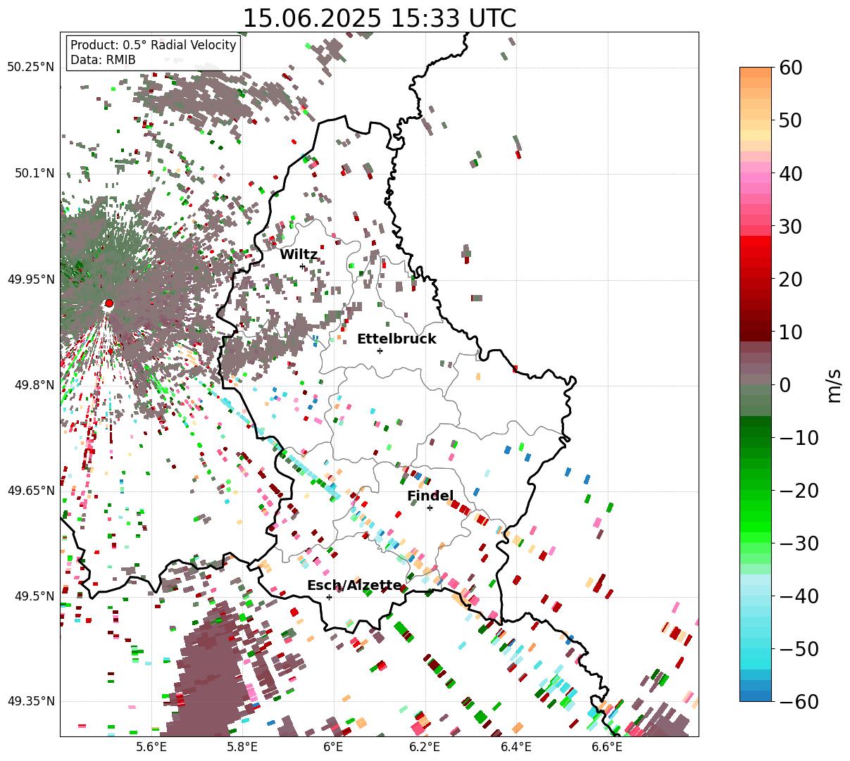
Task: Click the 49.65°N latitude tick label
Action: (x=30, y=491)
